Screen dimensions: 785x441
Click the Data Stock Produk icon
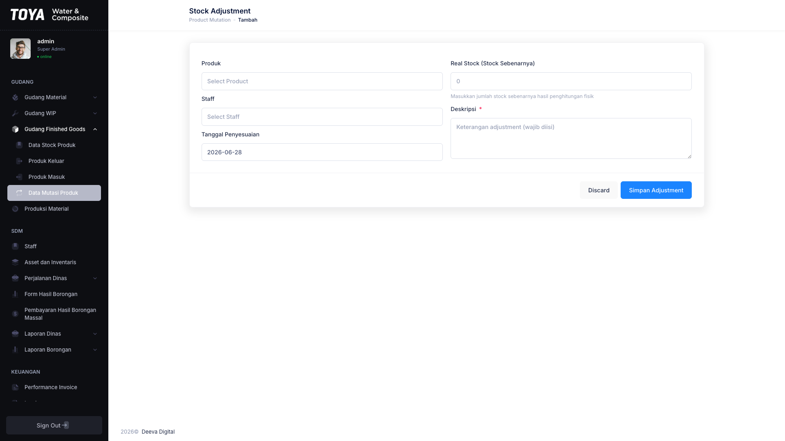pyautogui.click(x=19, y=145)
